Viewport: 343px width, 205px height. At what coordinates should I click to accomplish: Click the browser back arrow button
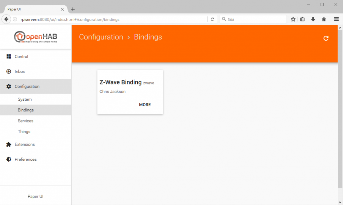(x=6, y=19)
